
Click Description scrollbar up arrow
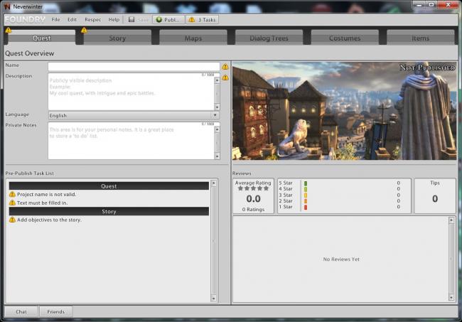click(x=217, y=80)
